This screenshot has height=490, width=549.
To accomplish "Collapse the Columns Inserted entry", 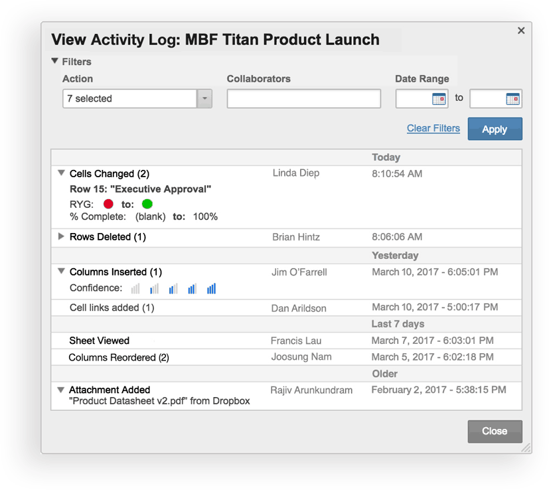I will (61, 272).
